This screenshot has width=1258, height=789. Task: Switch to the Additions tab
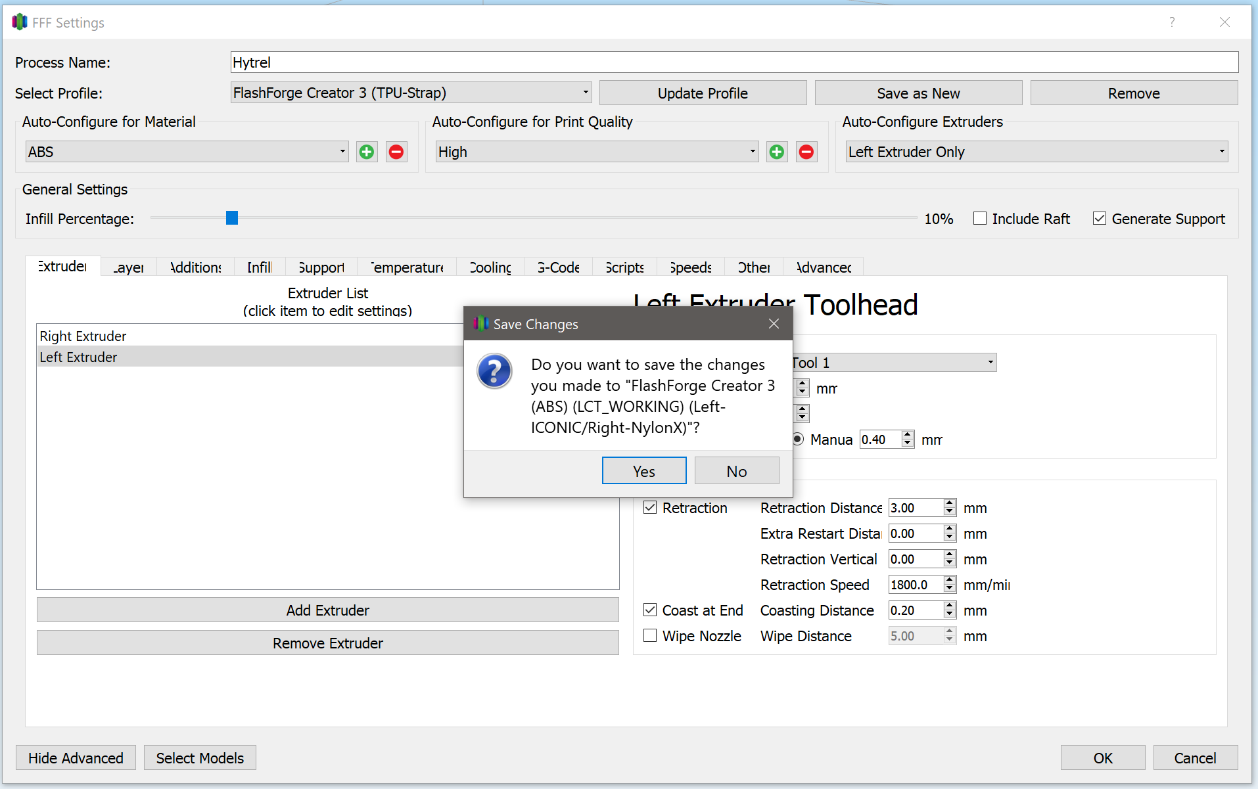(196, 267)
